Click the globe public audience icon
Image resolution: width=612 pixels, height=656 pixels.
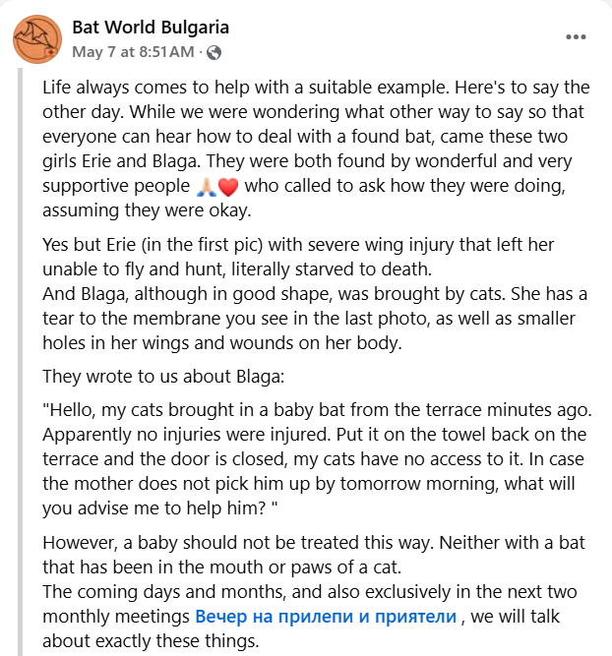pyautogui.click(x=214, y=53)
